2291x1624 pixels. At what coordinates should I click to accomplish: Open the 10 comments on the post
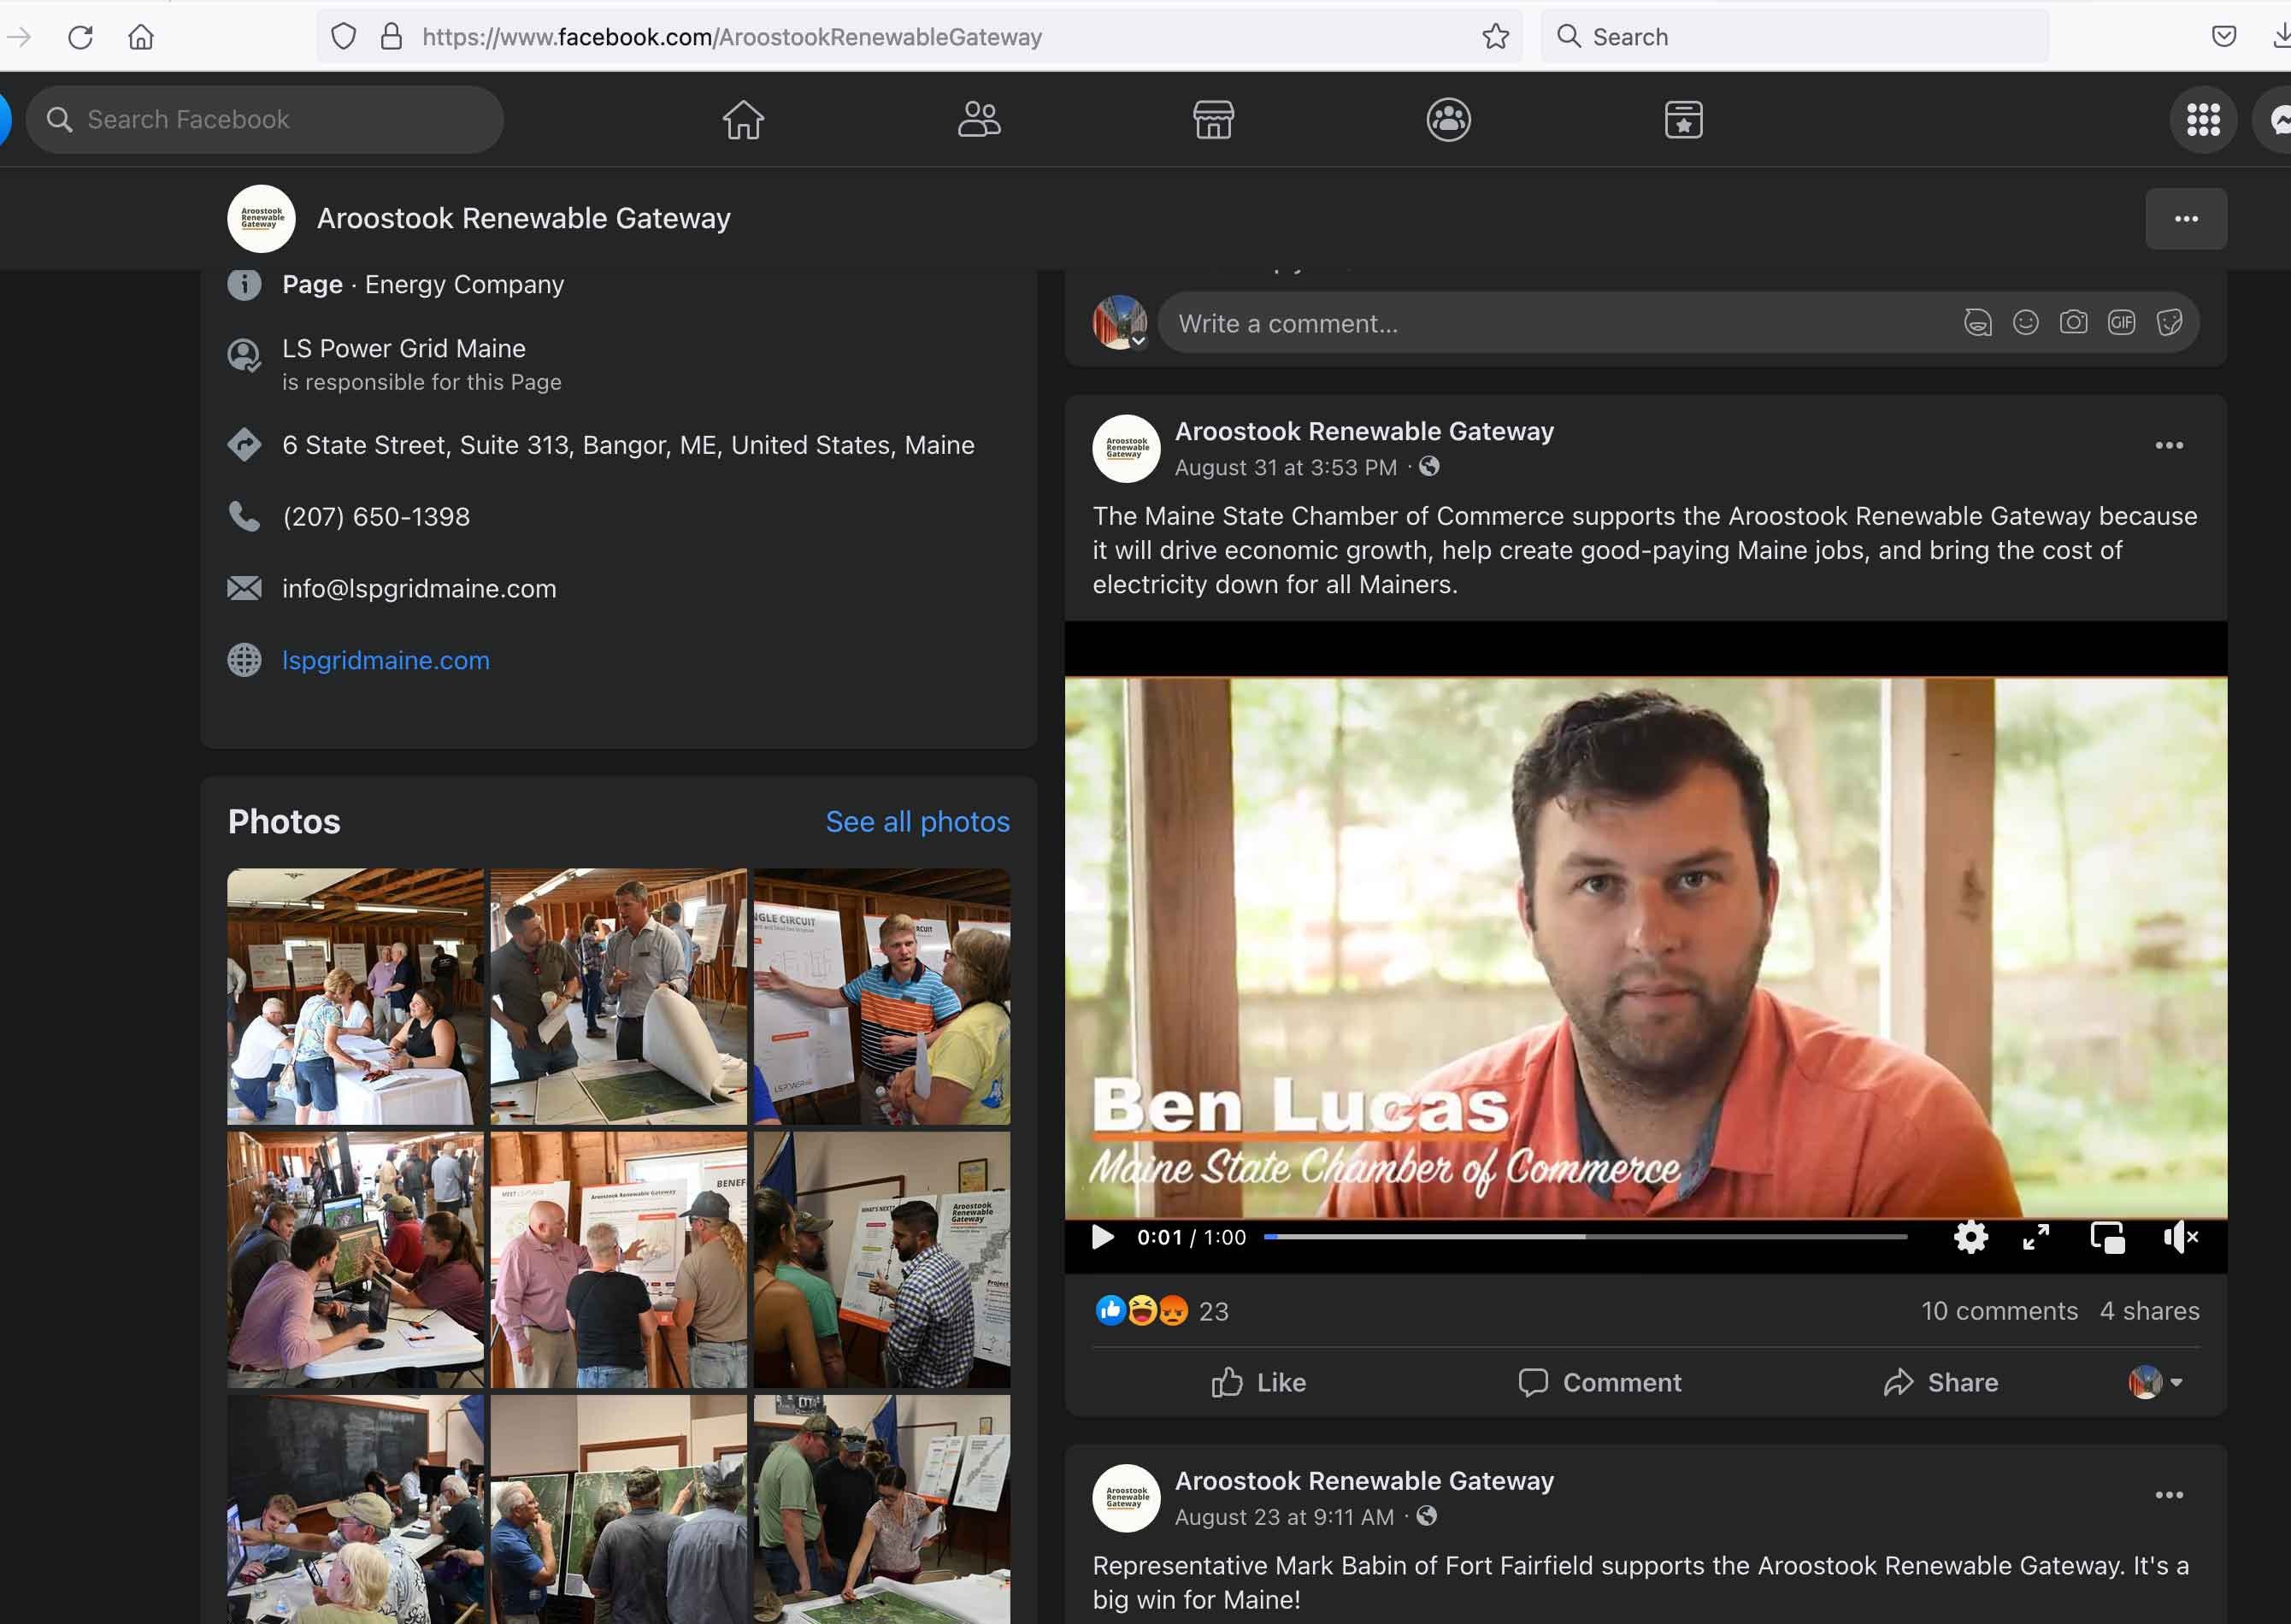pos(1999,1310)
